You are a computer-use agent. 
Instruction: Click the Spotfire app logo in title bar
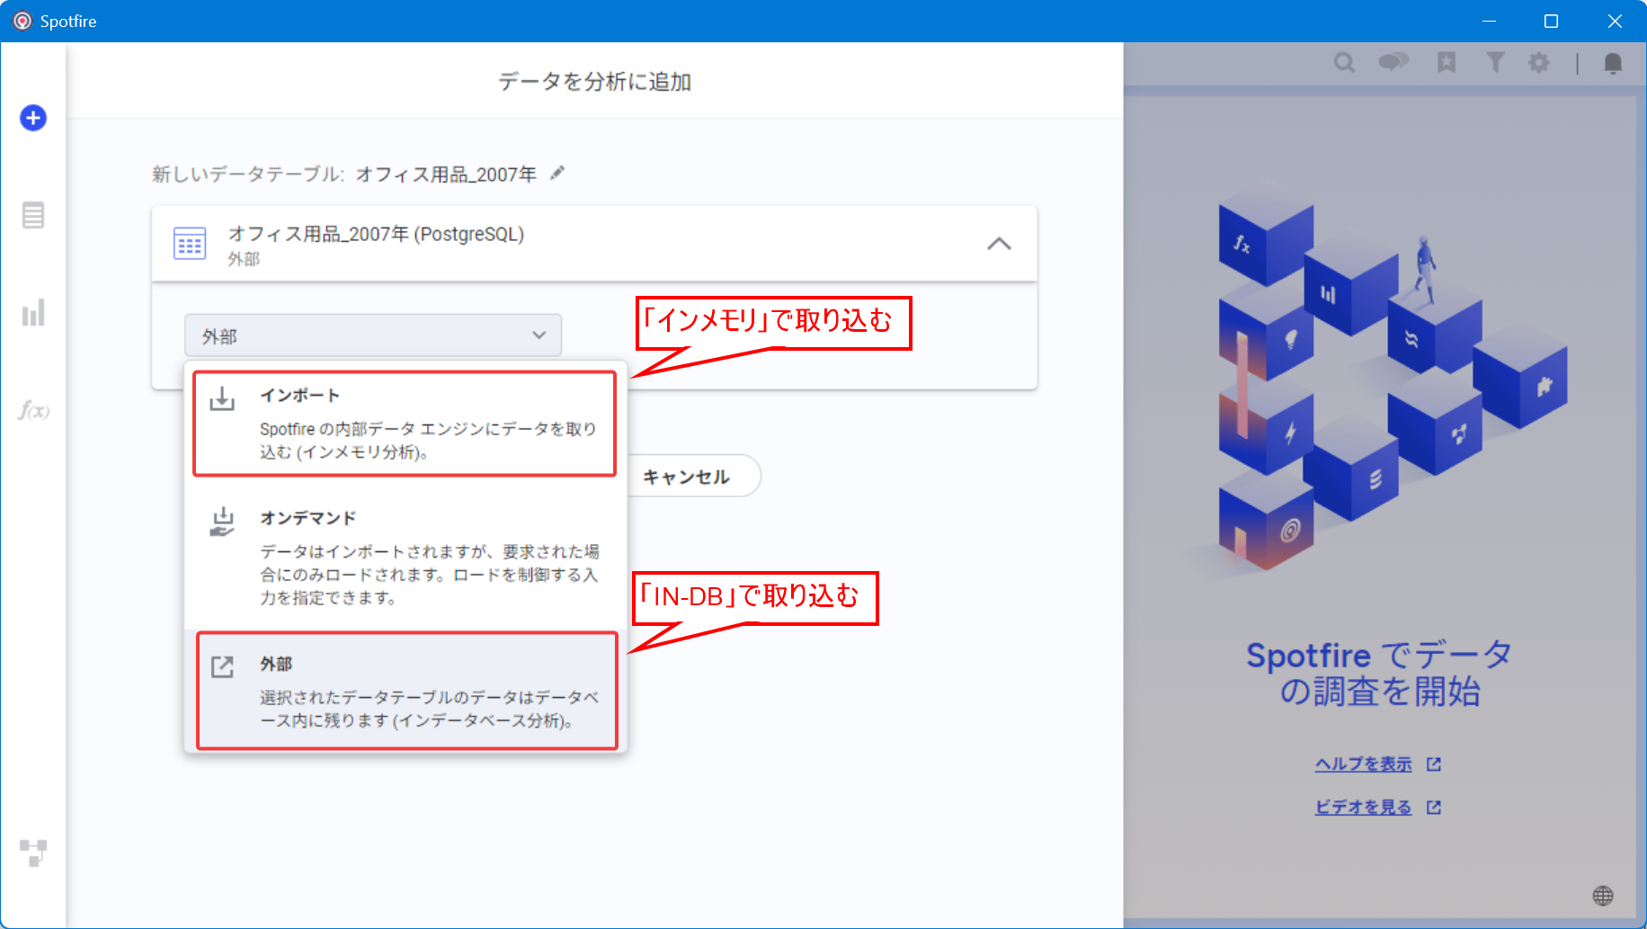pyautogui.click(x=22, y=21)
